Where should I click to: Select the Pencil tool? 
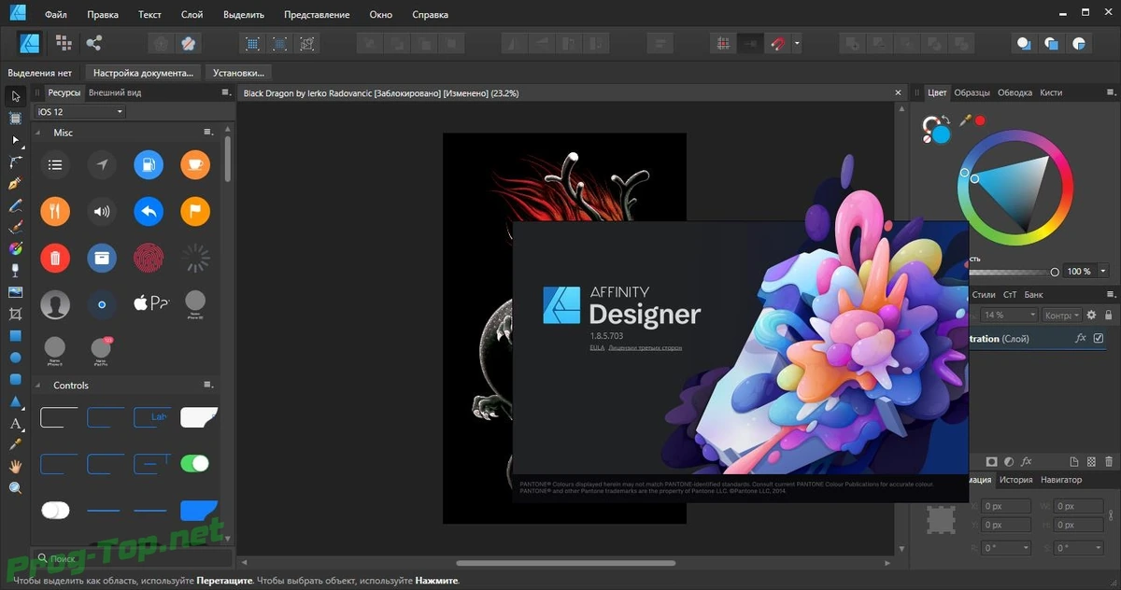pyautogui.click(x=15, y=205)
